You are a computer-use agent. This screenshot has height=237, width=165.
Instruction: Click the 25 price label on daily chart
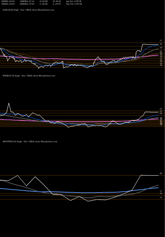click(x=161, y=44)
